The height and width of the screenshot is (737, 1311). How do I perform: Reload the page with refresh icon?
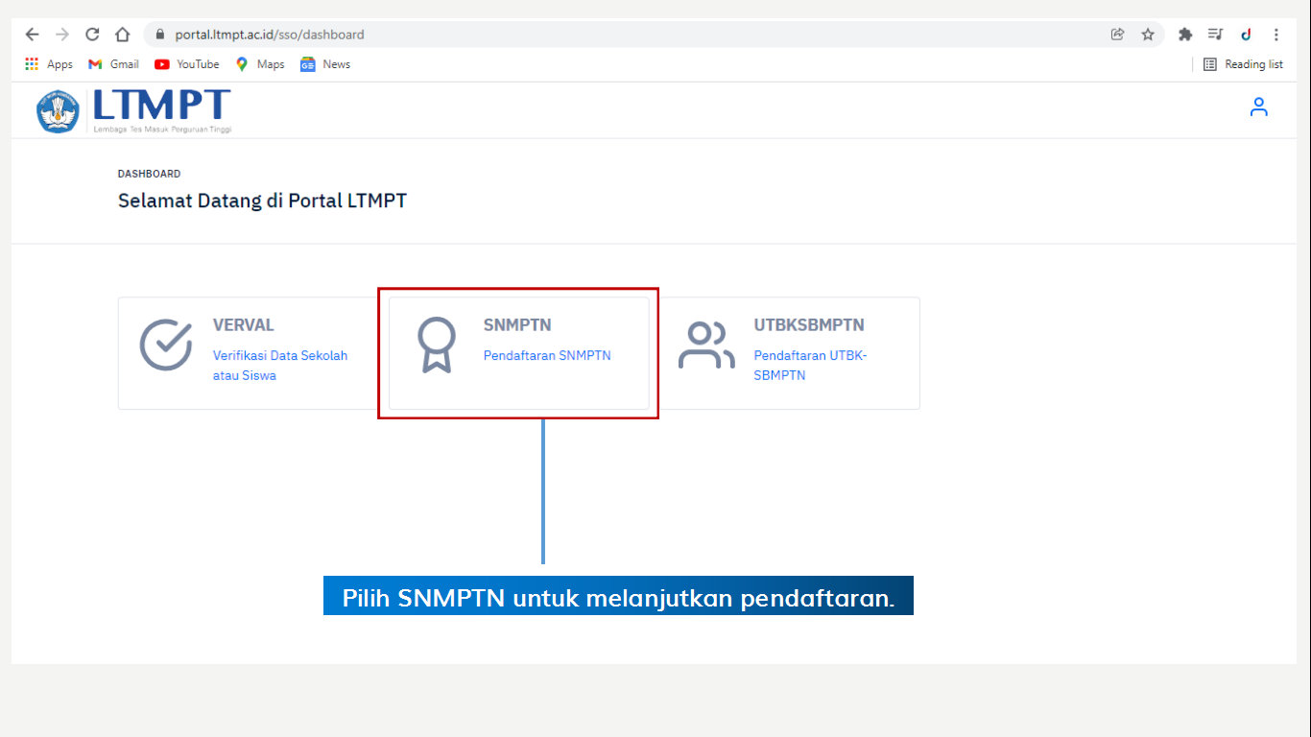[x=92, y=35]
